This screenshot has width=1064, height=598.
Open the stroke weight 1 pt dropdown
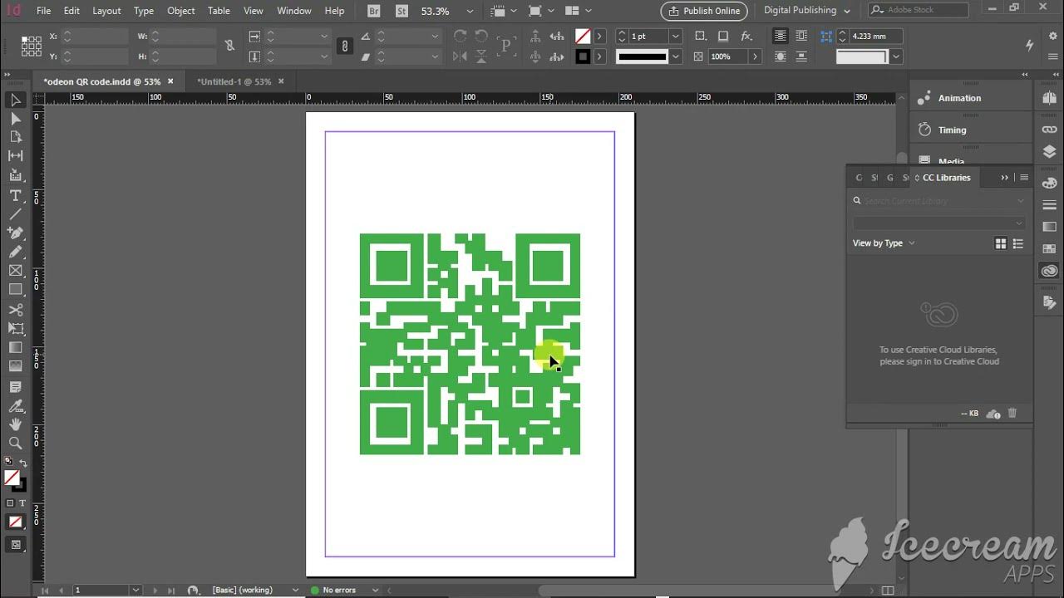coord(675,37)
